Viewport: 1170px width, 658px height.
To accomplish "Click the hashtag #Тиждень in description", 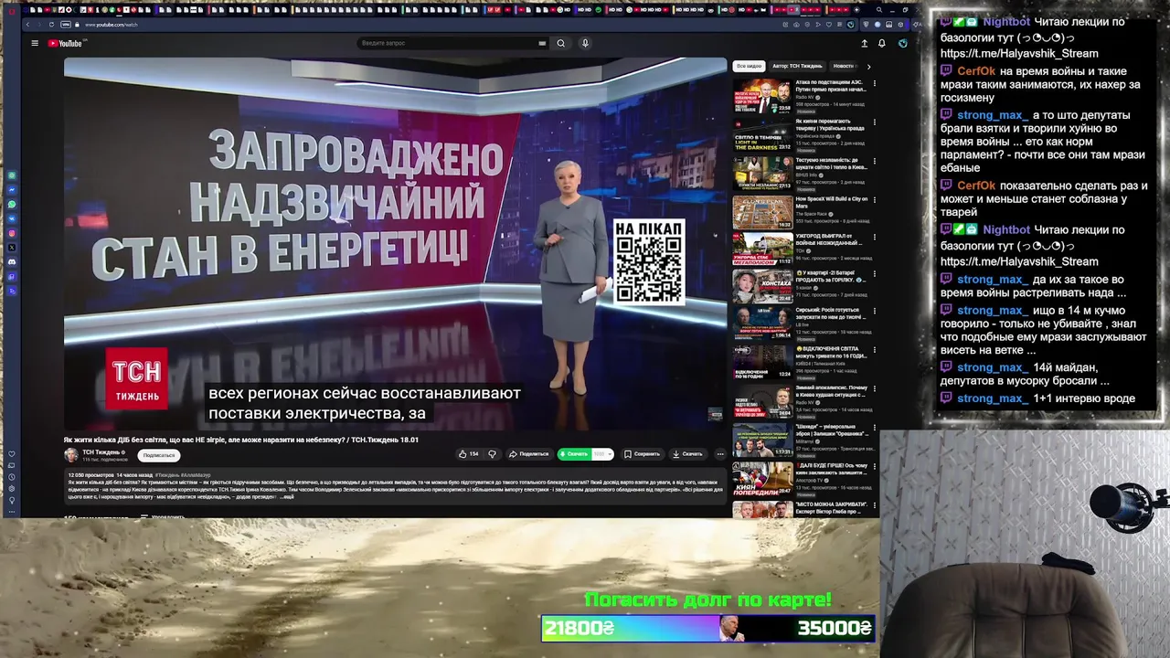I will [x=167, y=475].
